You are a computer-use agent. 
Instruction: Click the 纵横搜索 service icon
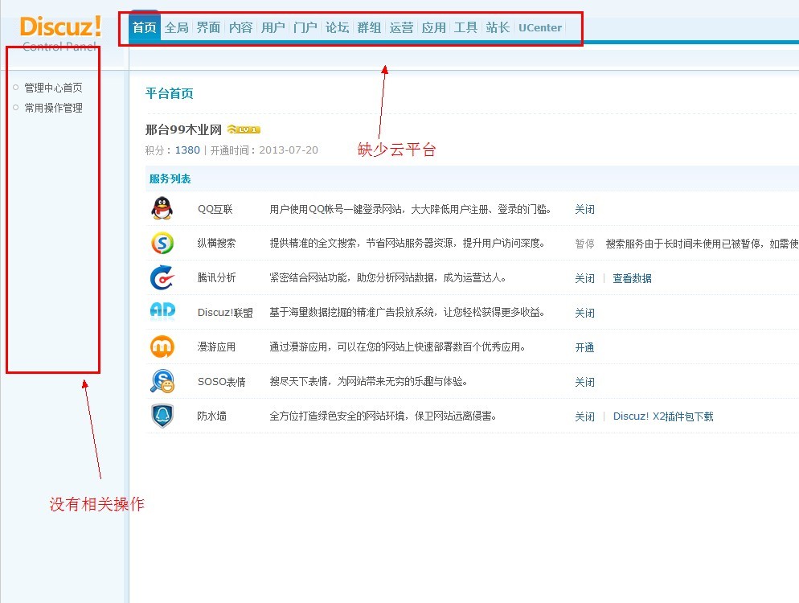(x=162, y=243)
